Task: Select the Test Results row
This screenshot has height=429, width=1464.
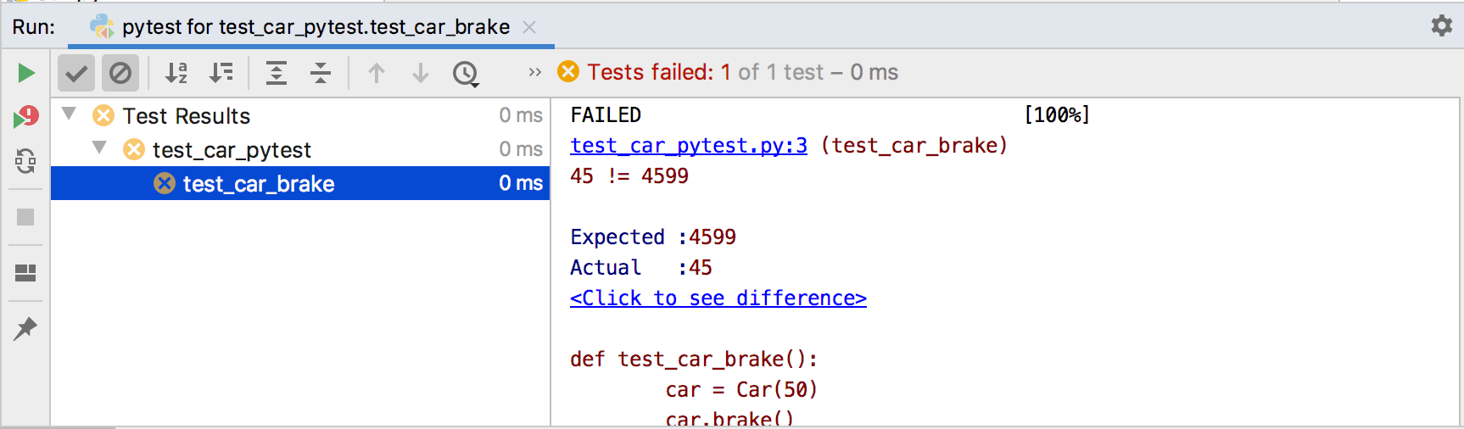Action: click(300, 115)
